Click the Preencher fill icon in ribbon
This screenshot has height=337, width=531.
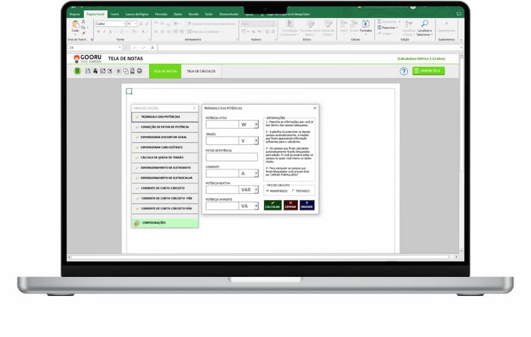tap(379, 28)
